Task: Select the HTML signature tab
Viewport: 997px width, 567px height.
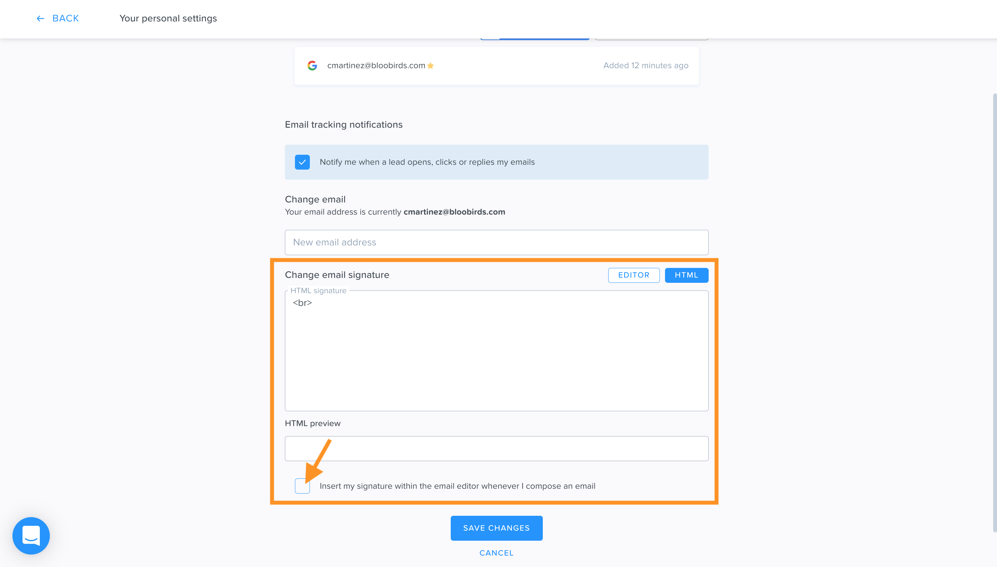Action: click(686, 275)
